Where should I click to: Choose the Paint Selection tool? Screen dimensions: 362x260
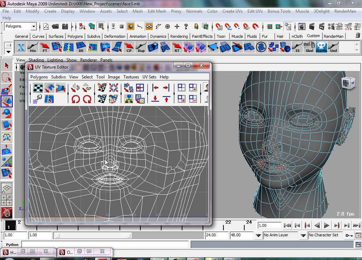(x=7, y=89)
